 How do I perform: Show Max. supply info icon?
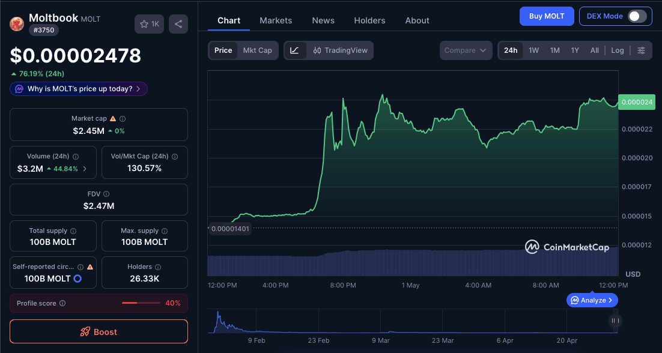pyautogui.click(x=165, y=231)
